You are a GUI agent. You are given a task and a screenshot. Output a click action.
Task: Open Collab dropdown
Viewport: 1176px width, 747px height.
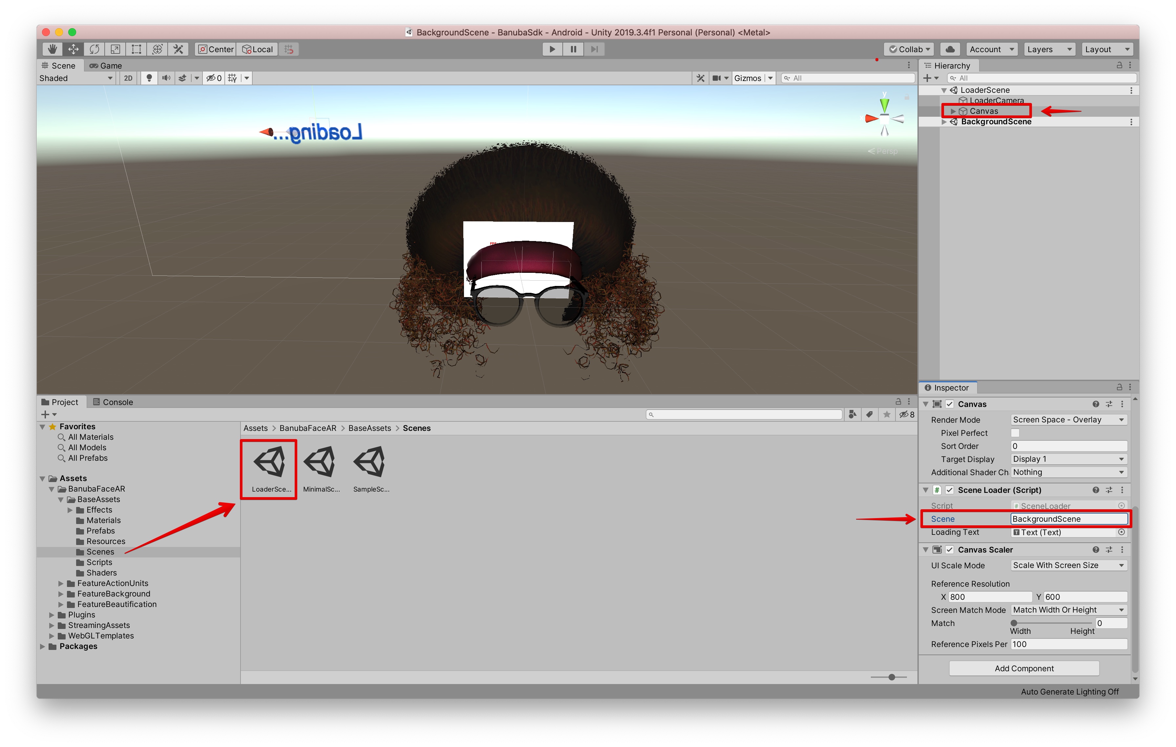coord(909,49)
